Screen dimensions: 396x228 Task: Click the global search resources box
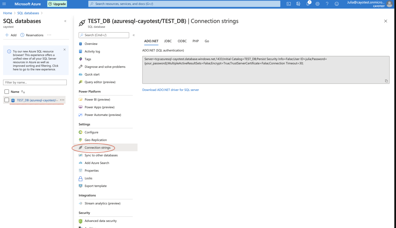(x=184, y=4)
